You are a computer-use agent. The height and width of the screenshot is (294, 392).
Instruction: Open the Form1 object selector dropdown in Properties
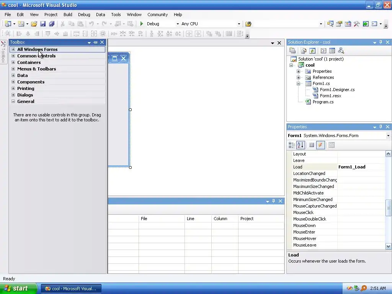coord(388,136)
